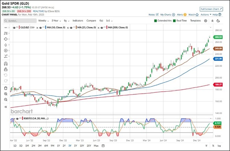Select the 1D time range
Viewport: 230px width, 151px height.
click(x=15, y=146)
